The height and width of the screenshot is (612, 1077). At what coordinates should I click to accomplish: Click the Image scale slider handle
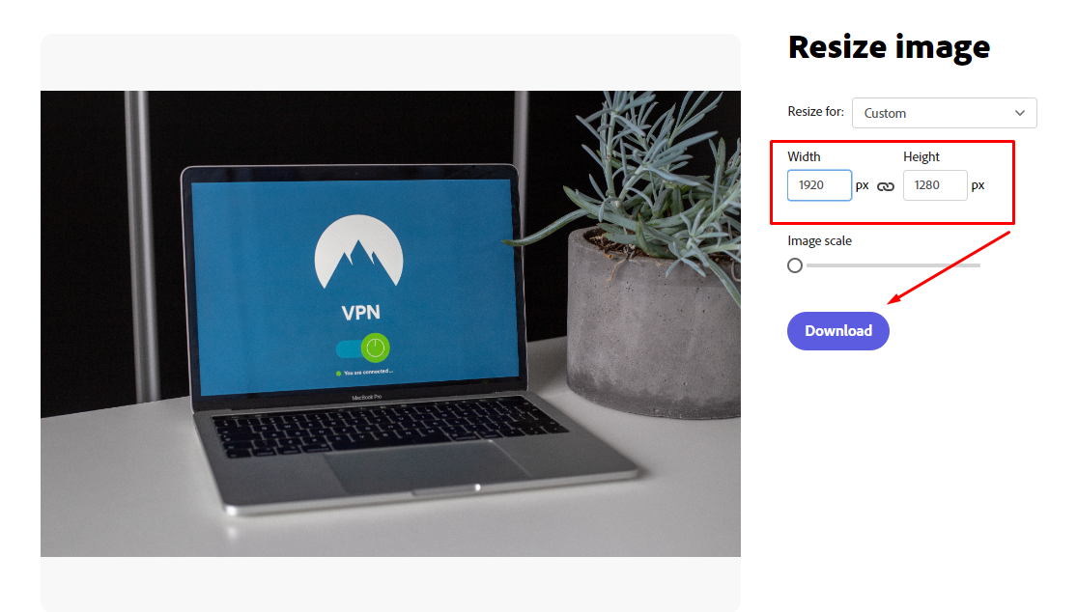tap(795, 265)
